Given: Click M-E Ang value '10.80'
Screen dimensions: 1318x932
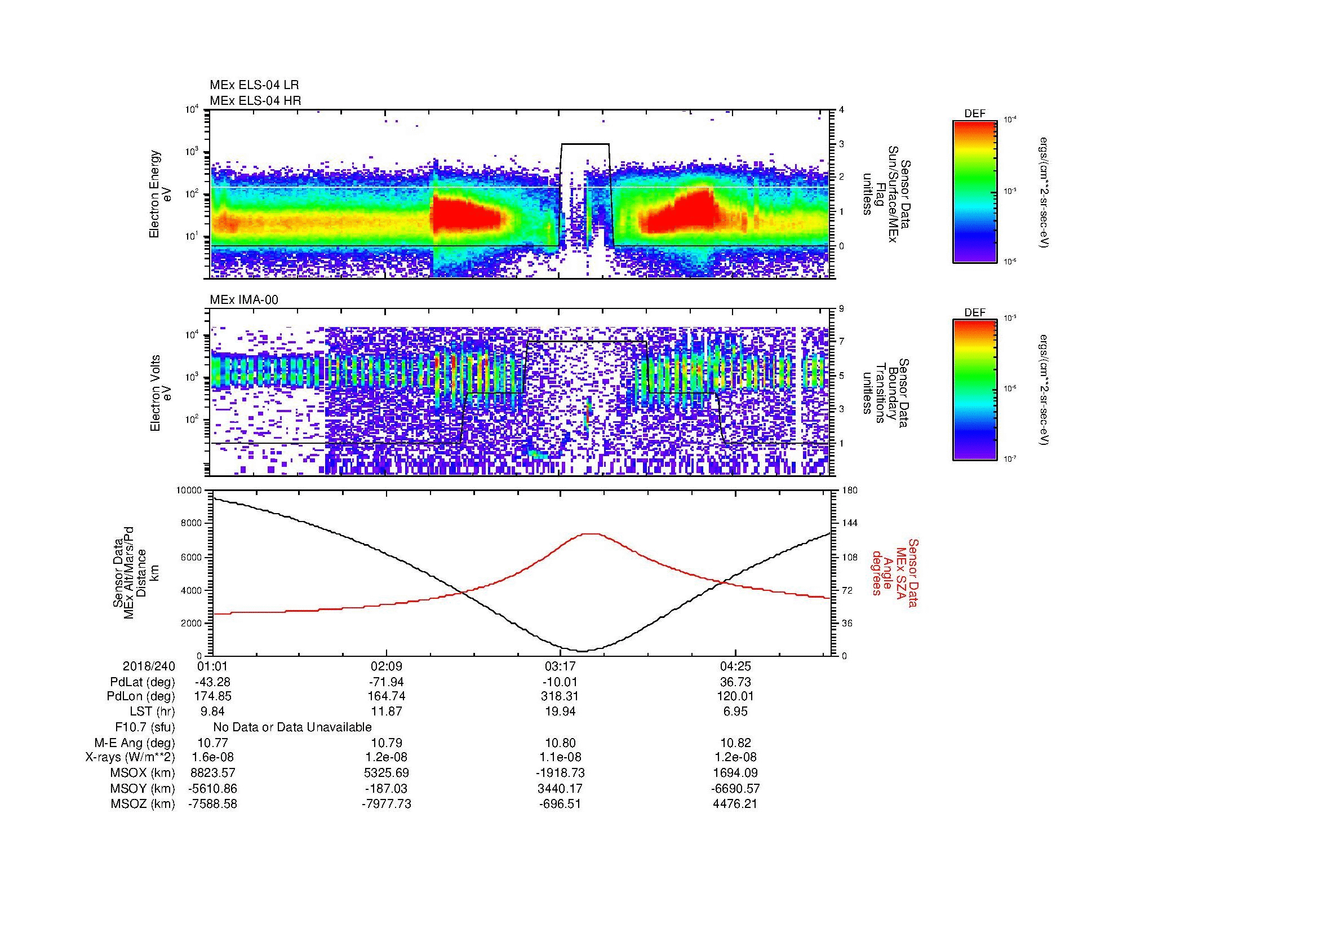Looking at the screenshot, I should tap(560, 743).
